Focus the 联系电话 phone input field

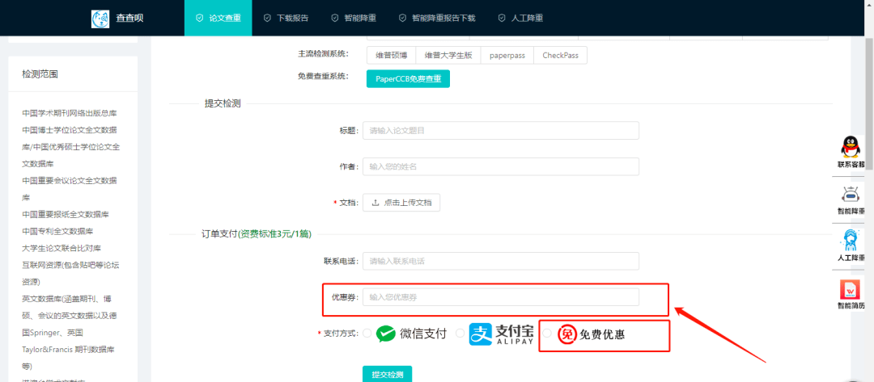[x=501, y=262]
